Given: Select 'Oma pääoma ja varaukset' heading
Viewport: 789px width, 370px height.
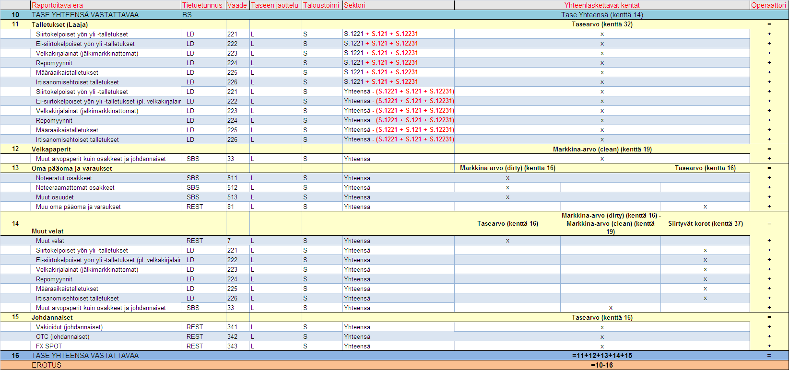Looking at the screenshot, I should pyautogui.click(x=72, y=168).
